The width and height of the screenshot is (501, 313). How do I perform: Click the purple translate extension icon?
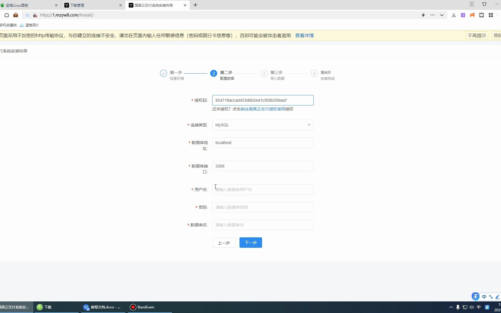pyautogui.click(x=463, y=15)
